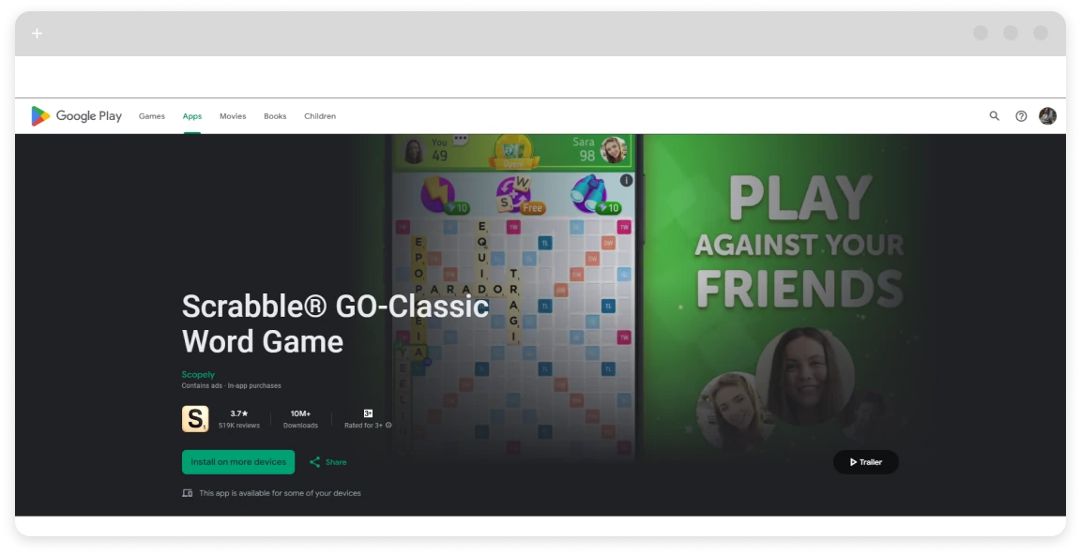Screen dimensions: 1081x555
Task: Open the account profile avatar
Action: pos(1047,116)
